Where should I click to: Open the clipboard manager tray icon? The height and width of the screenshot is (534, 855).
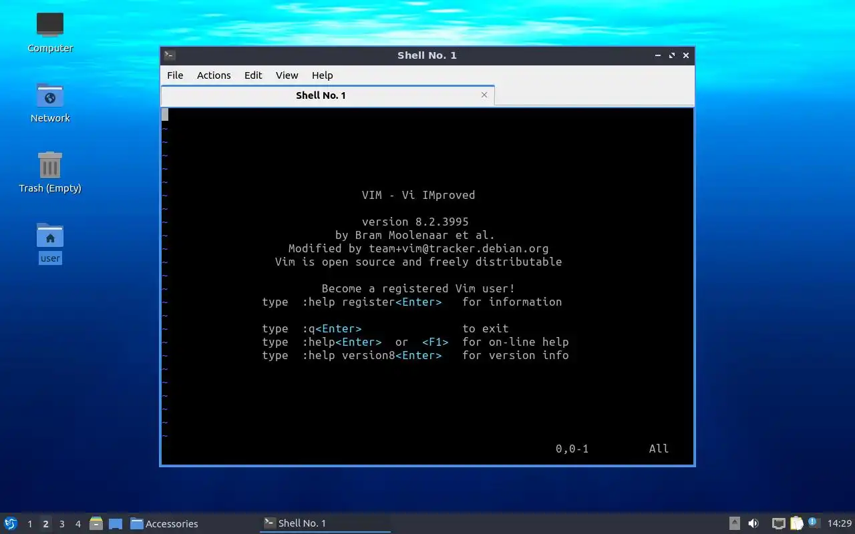click(796, 523)
